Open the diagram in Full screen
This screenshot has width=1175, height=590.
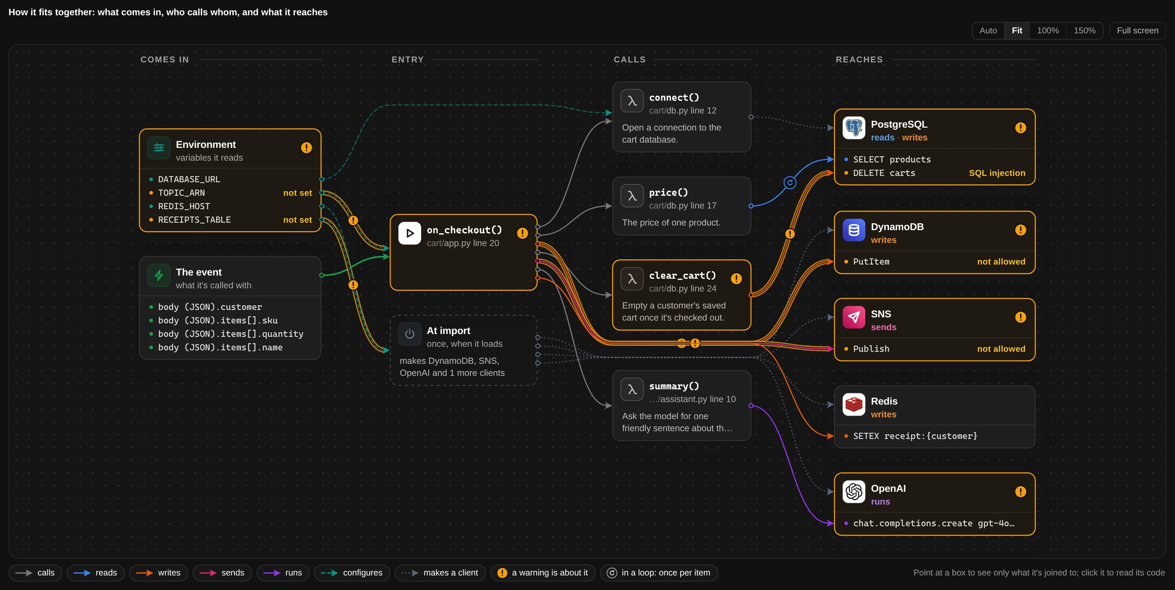pyautogui.click(x=1137, y=30)
